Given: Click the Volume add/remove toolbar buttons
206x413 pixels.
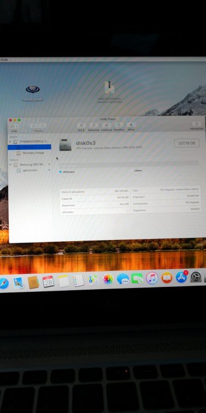Looking at the screenshot, I should pos(38,126).
